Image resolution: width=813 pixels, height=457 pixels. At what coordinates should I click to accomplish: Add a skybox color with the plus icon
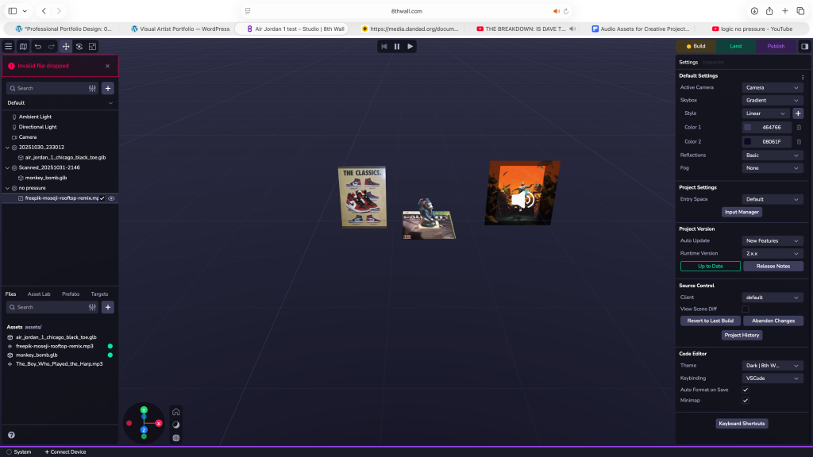click(798, 113)
